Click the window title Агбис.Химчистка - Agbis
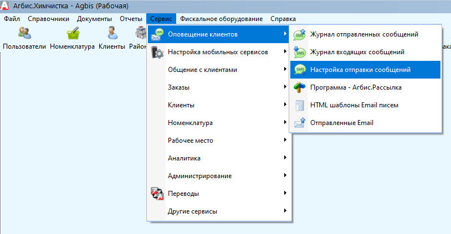 click(71, 6)
